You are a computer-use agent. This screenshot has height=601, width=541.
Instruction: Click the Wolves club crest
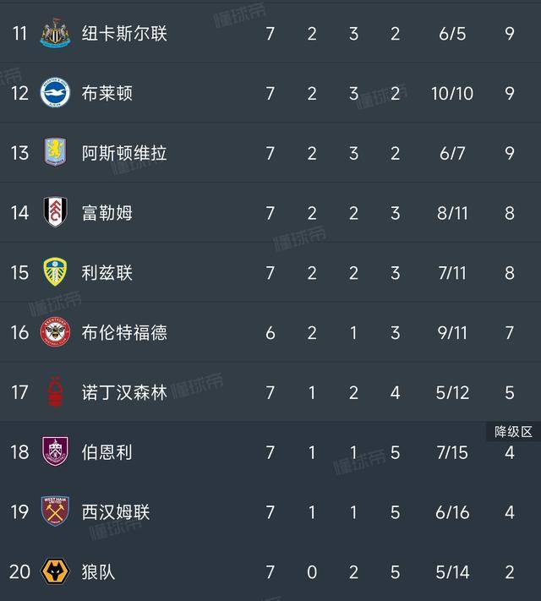point(56,572)
